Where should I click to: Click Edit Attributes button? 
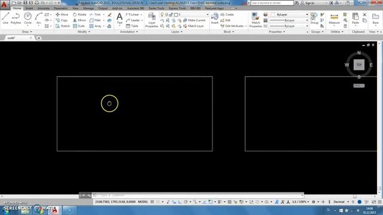tap(233, 26)
